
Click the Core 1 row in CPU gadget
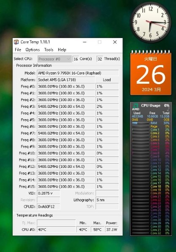151,130
